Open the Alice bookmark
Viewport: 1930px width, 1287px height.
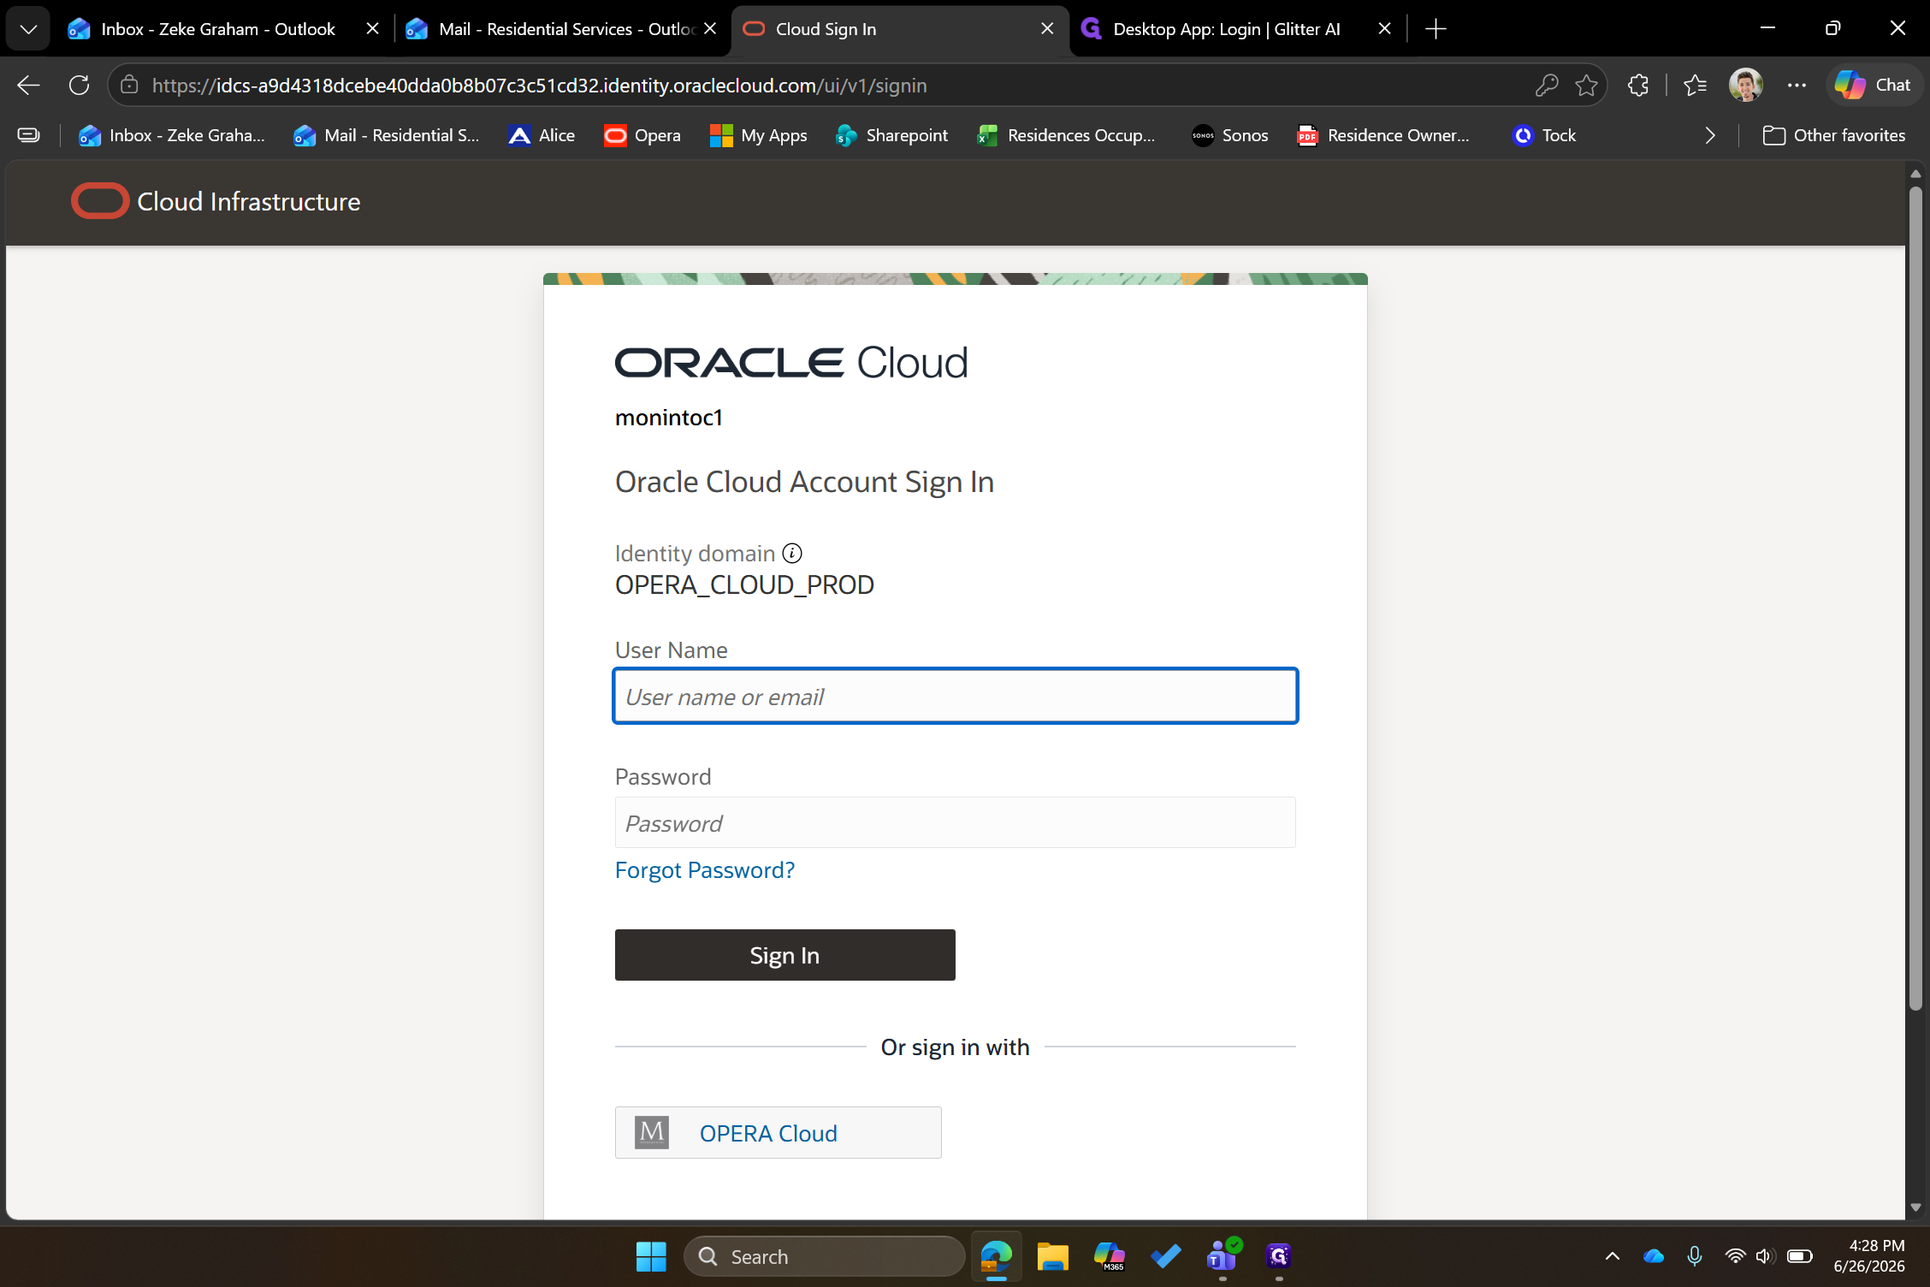tap(542, 135)
